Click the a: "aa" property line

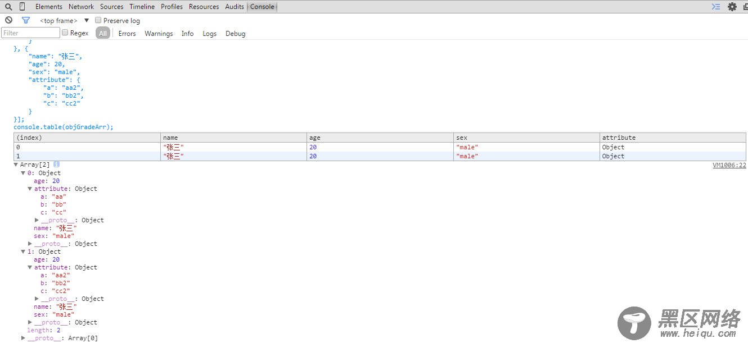(x=53, y=196)
